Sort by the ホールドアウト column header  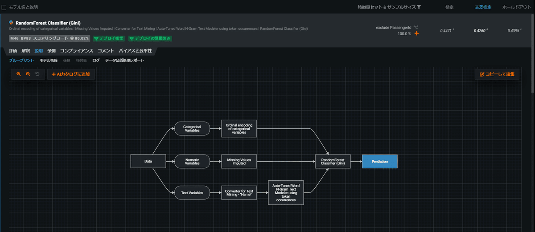(516, 7)
